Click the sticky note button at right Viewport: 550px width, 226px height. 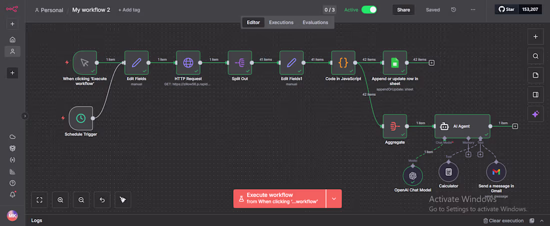[535, 75]
